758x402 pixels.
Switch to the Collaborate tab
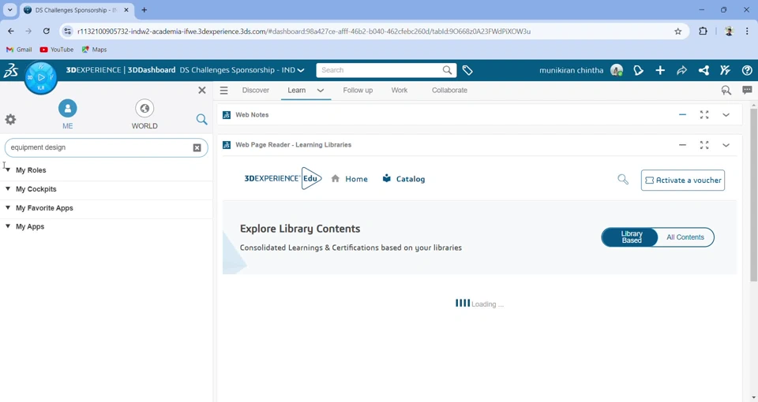[x=449, y=90]
